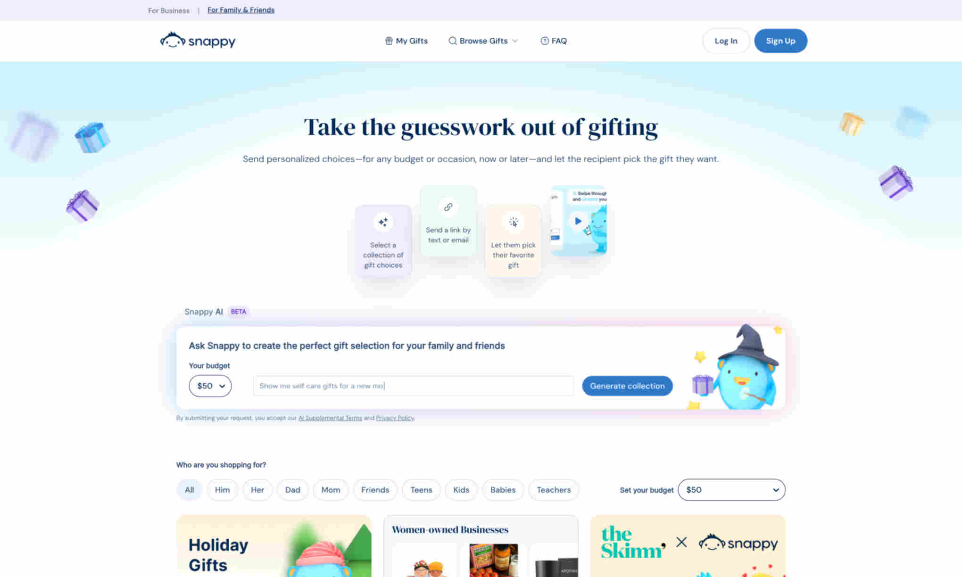
Task: Click the gift collection sparkle icon
Action: click(x=383, y=222)
